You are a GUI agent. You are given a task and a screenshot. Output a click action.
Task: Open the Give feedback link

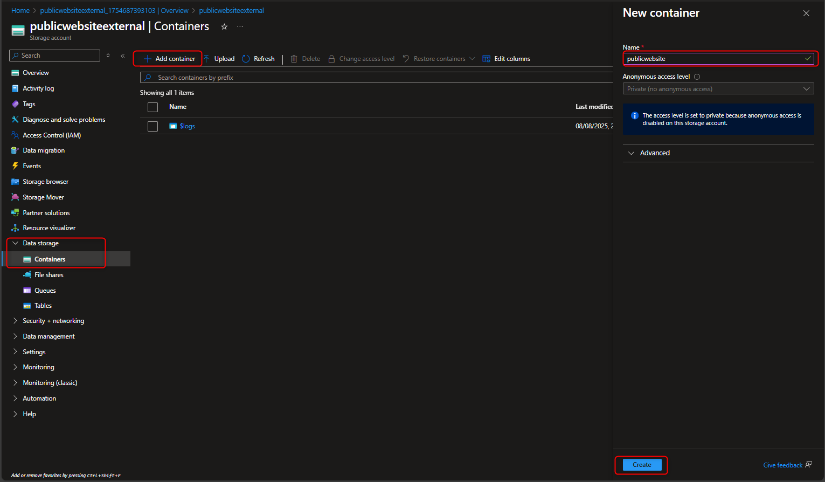782,464
